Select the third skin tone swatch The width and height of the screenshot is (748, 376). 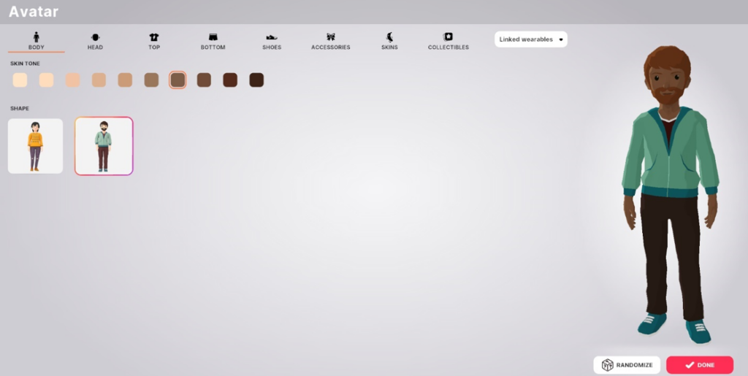(x=72, y=80)
